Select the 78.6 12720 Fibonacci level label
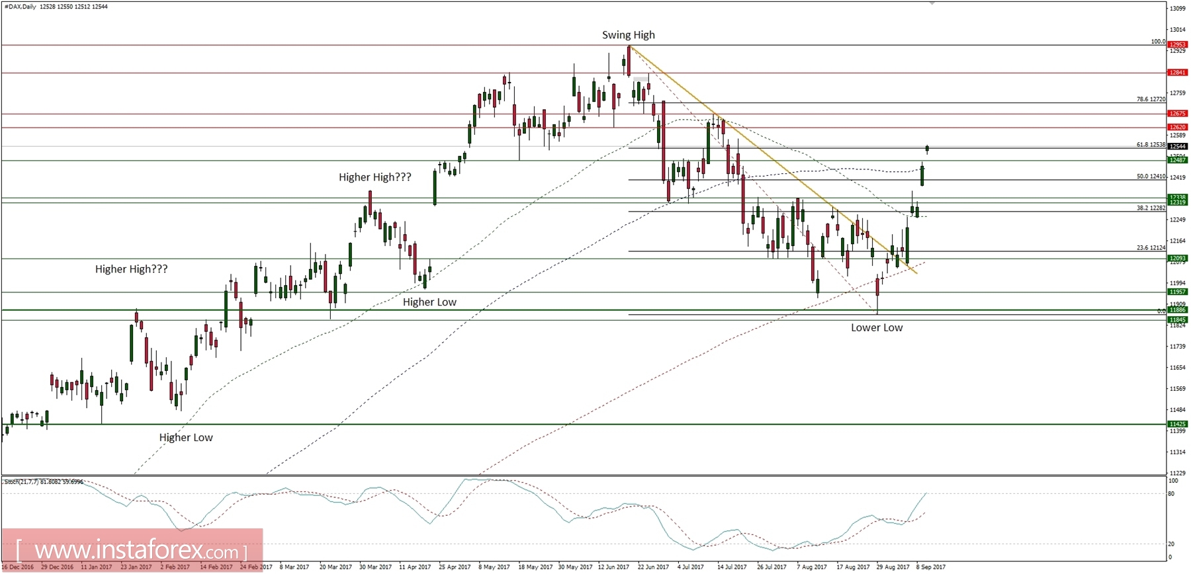The width and height of the screenshot is (1191, 574). pos(1151,99)
